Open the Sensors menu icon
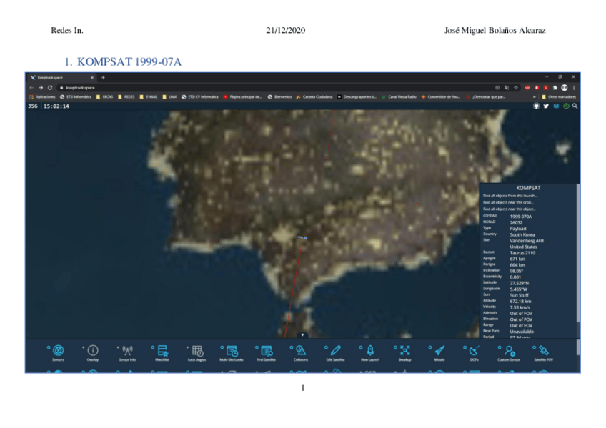The width and height of the screenshot is (606, 428). point(58,349)
